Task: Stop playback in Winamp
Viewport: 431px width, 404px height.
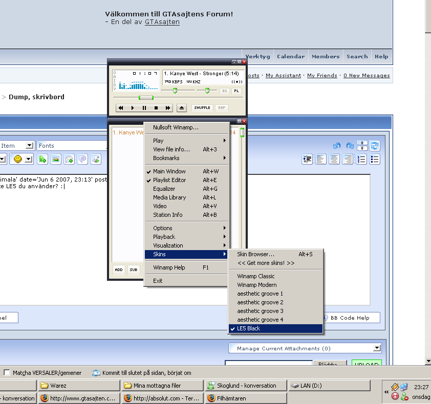Action: 156,108
